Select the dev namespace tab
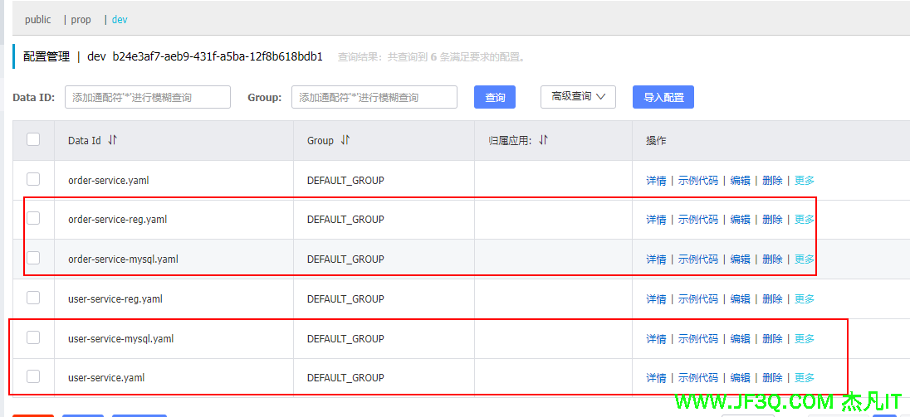Viewport: 910px width, 417px height. 120,19
